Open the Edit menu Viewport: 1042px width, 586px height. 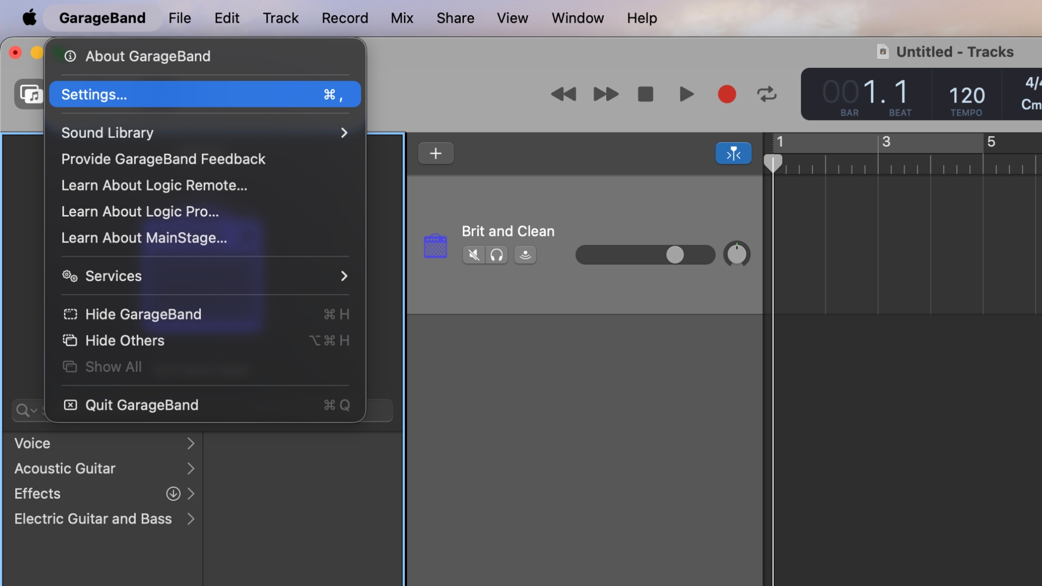(x=227, y=18)
